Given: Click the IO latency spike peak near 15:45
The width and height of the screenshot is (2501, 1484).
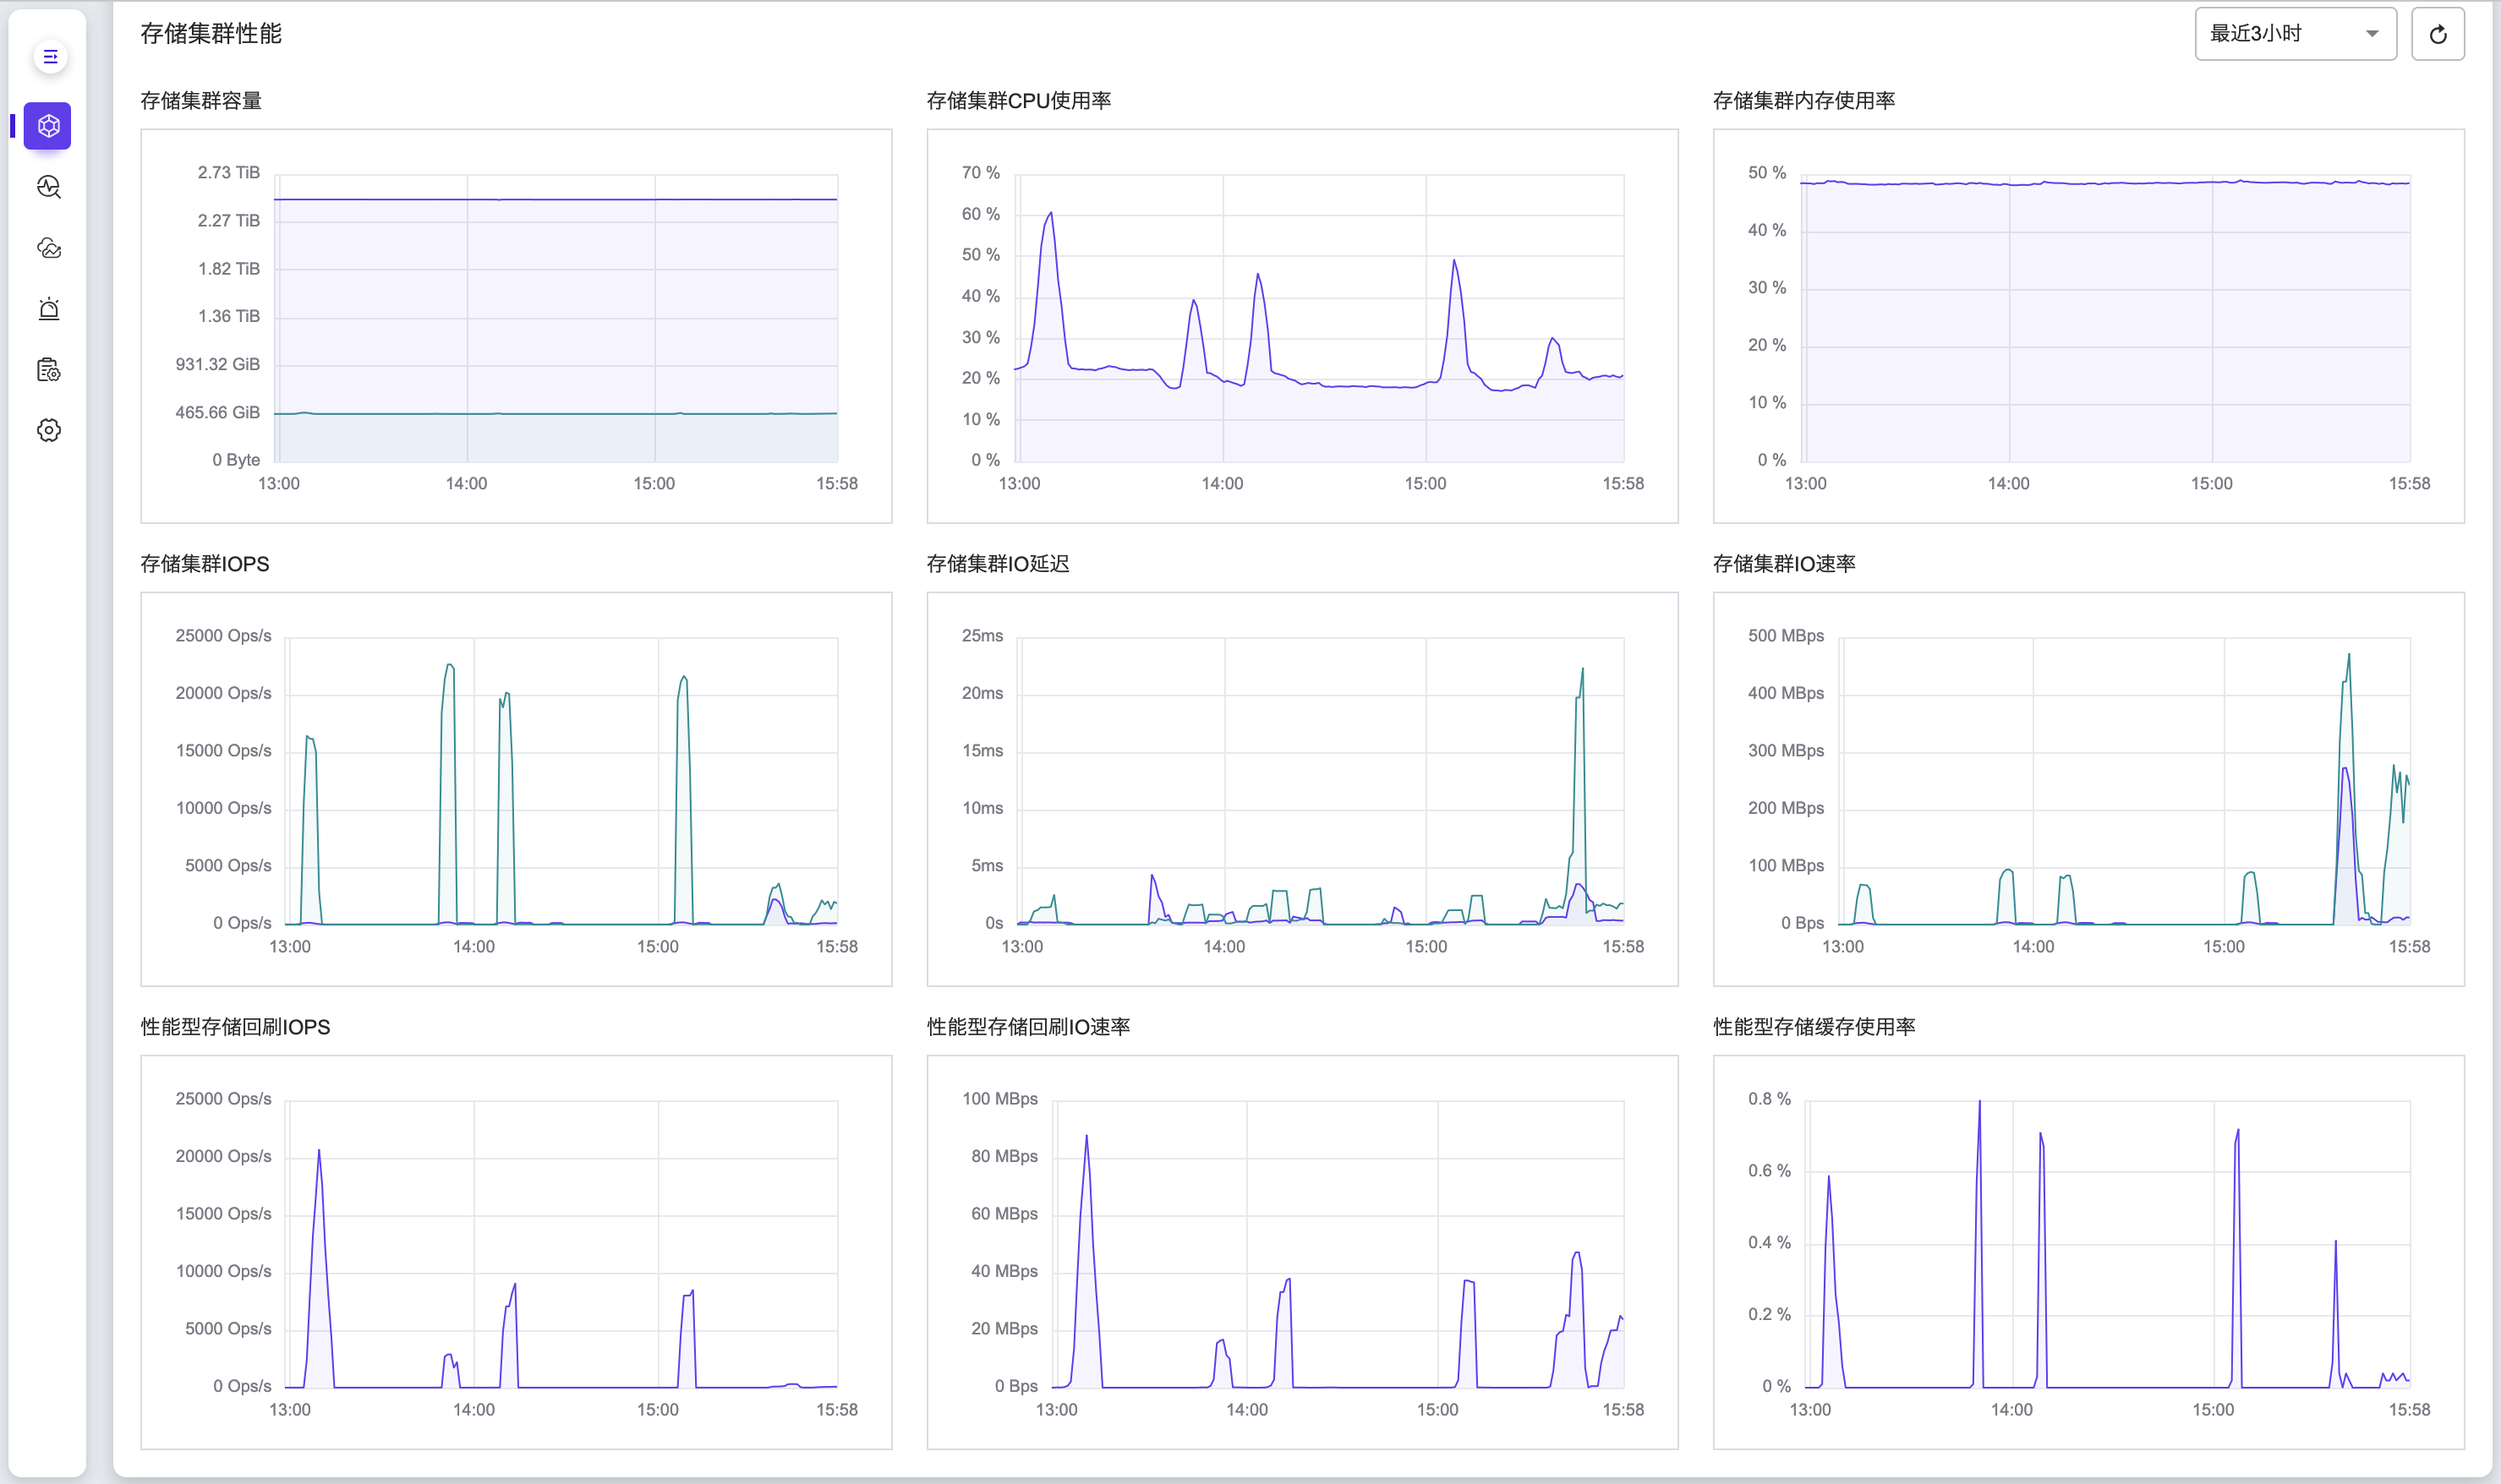Looking at the screenshot, I should pyautogui.click(x=1583, y=669).
